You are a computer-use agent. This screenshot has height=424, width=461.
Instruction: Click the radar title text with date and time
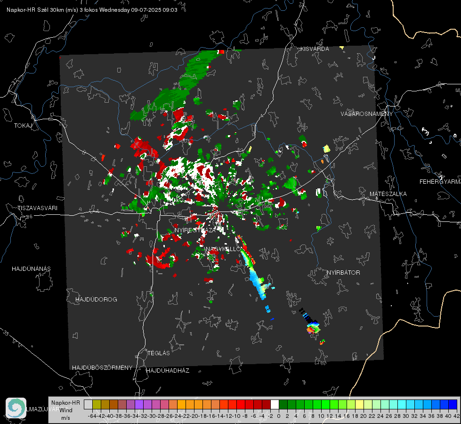pyautogui.click(x=92, y=10)
